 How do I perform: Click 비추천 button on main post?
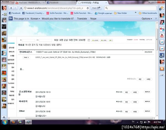148,79
